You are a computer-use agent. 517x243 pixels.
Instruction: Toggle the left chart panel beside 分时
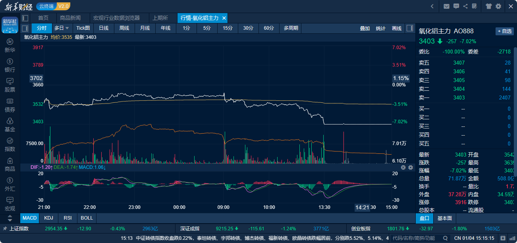click(25, 28)
